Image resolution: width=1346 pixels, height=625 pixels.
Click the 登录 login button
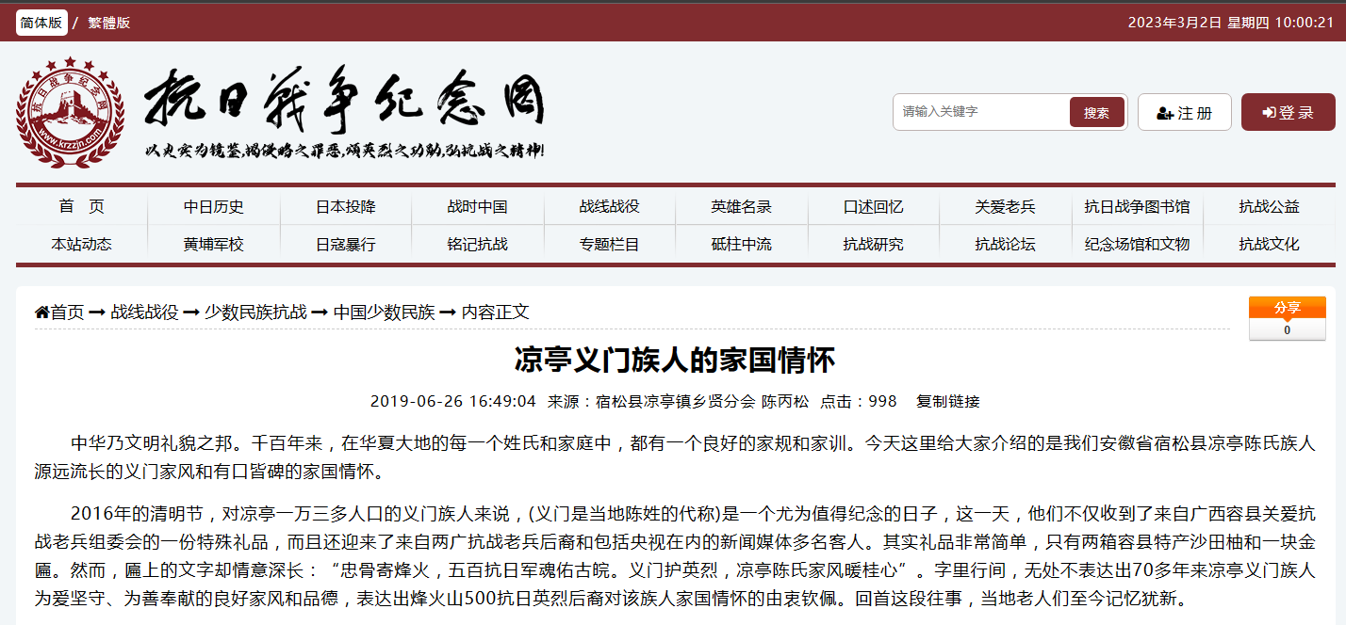coord(1288,113)
